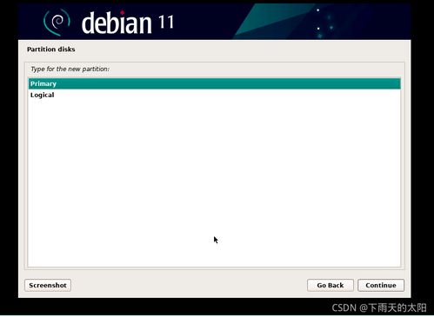Screen dimensions: 434x317
Task: Click the Type for the new partition label
Action: coord(70,69)
